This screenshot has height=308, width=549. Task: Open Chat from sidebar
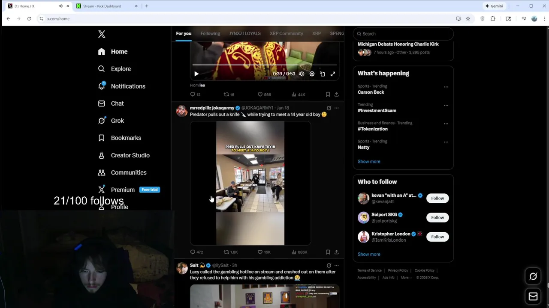pyautogui.click(x=111, y=104)
